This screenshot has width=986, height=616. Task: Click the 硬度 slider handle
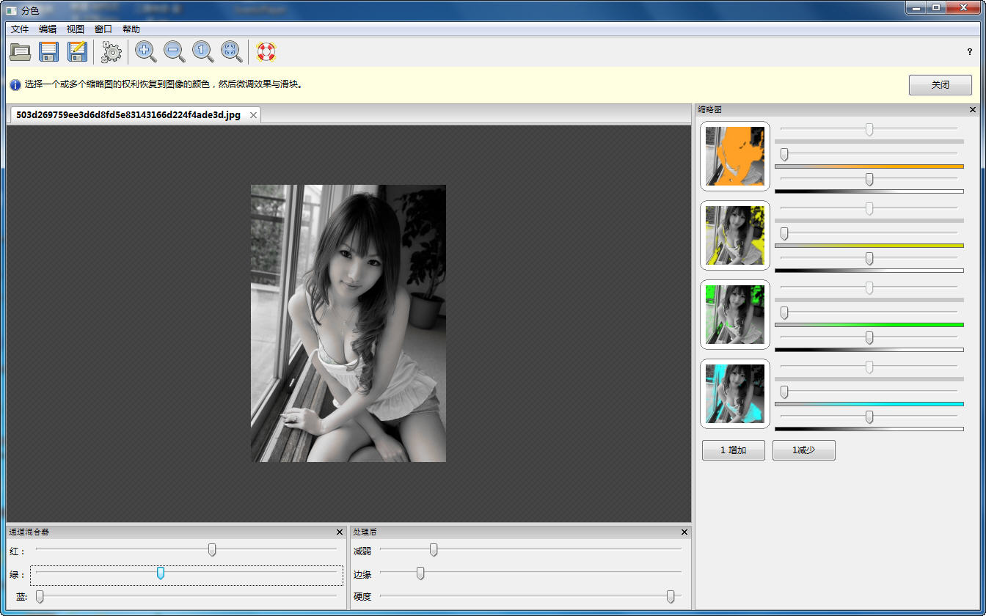pos(671,597)
